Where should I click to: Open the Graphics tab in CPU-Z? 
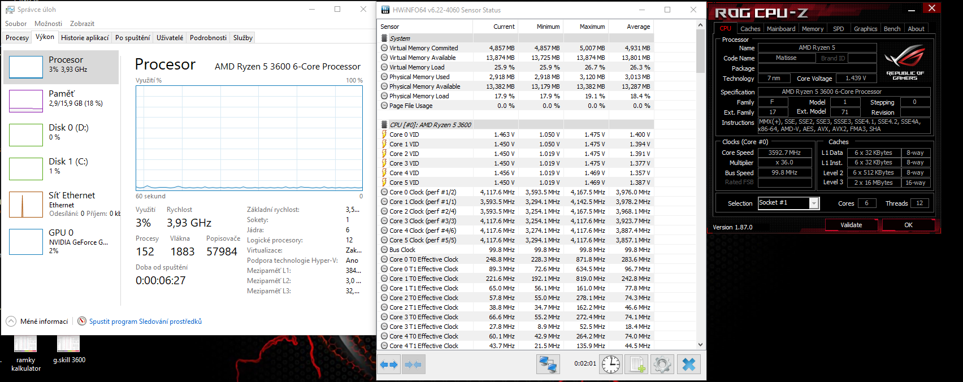tap(865, 29)
